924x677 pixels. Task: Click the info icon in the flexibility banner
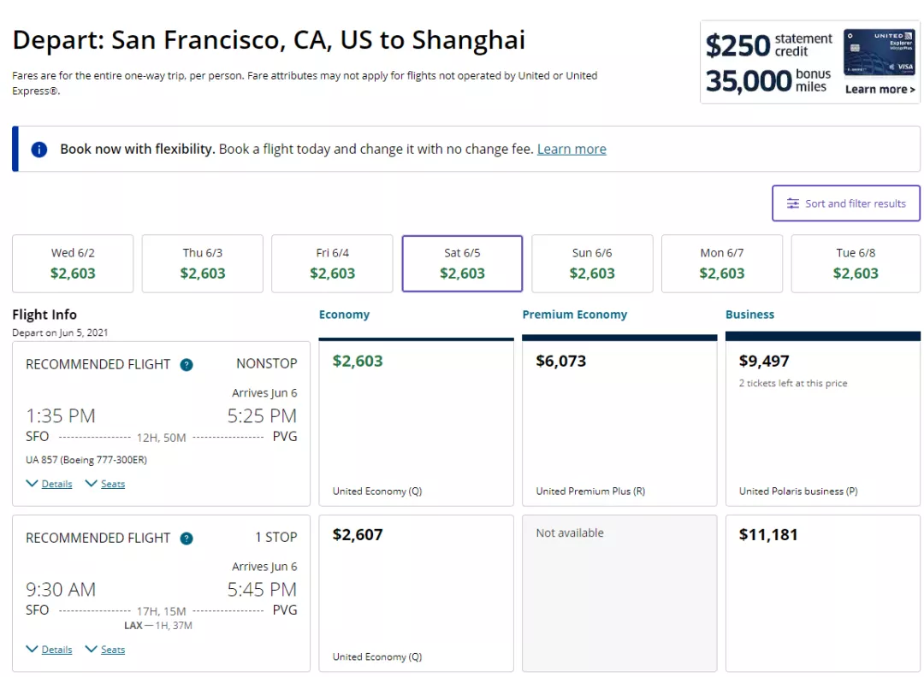pos(38,149)
